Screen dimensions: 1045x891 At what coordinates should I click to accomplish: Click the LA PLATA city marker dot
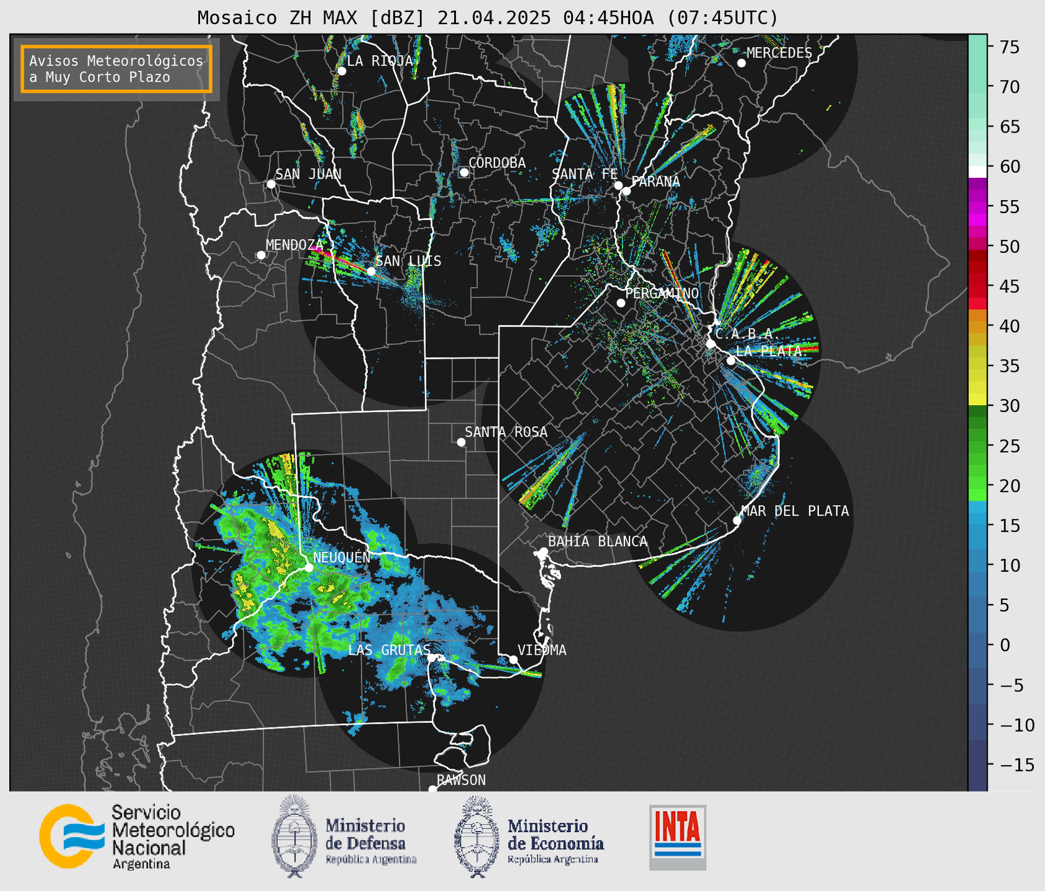pyautogui.click(x=731, y=361)
